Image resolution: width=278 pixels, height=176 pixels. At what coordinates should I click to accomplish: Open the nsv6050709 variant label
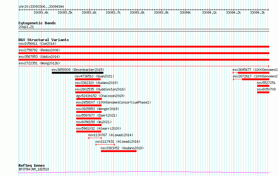click(266, 89)
